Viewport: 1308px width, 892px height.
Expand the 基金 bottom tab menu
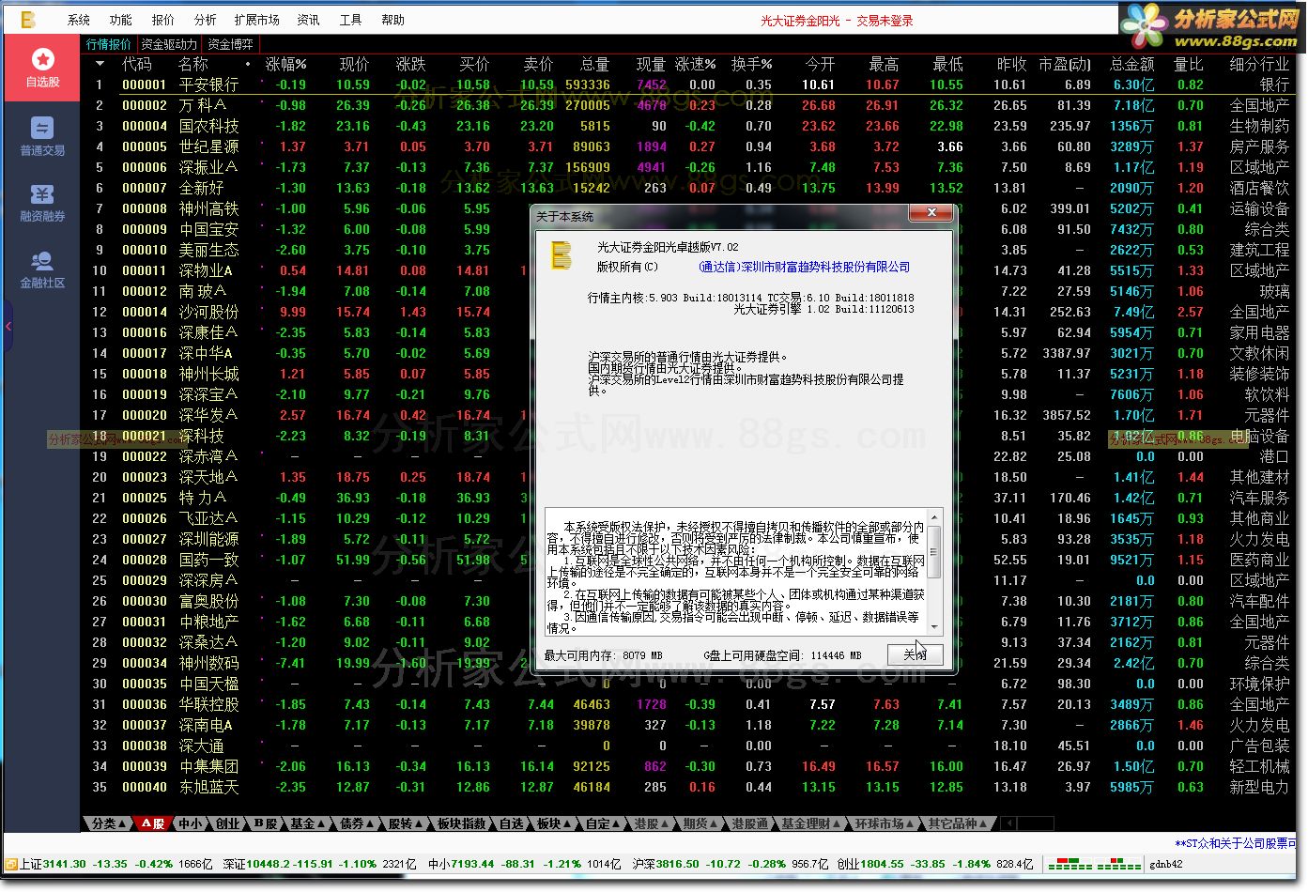308,823
